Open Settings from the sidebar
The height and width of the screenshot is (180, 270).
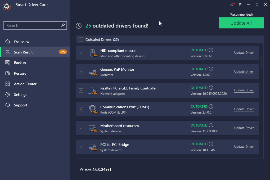point(20,94)
